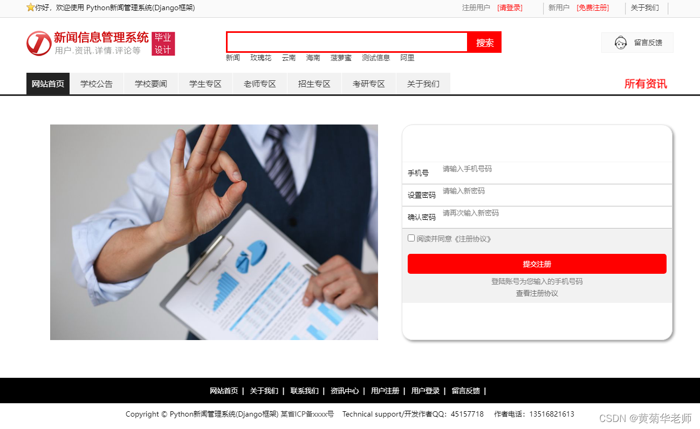Open 关于我们 in the top bar
700x429 pixels.
(645, 8)
